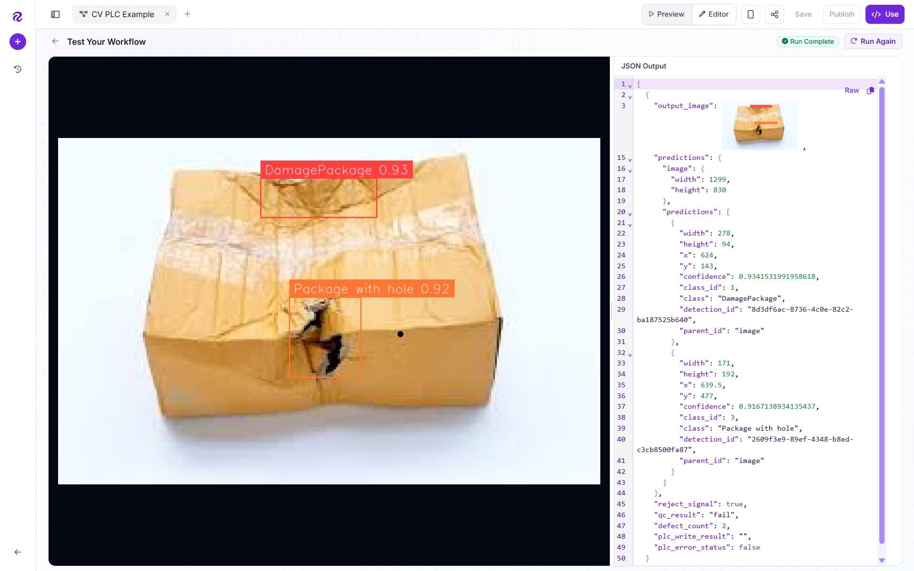Viewport: 914px width, 571px height.
Task: Switch to Editor mode
Action: point(714,14)
